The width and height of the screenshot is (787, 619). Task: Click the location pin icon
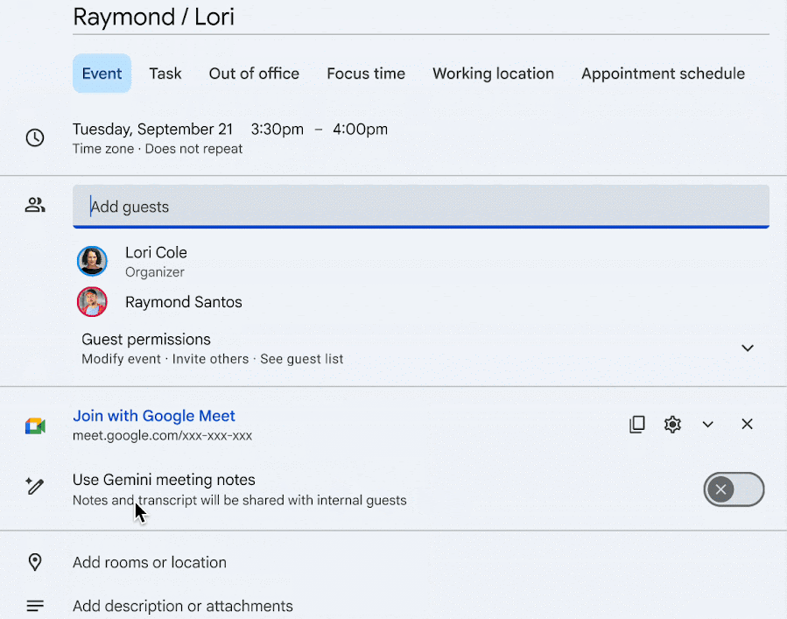coord(35,562)
